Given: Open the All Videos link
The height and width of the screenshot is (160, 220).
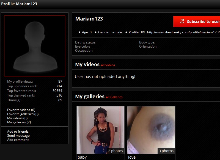Looking at the screenshot, I should click(x=108, y=65).
